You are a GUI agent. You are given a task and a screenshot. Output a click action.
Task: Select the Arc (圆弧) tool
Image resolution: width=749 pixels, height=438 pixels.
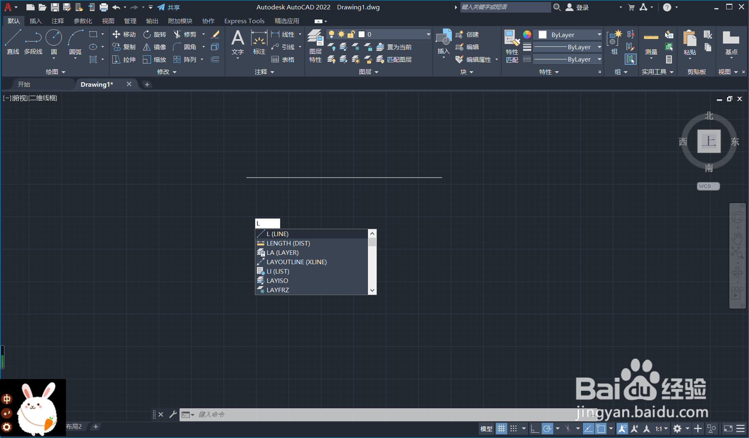[75, 42]
